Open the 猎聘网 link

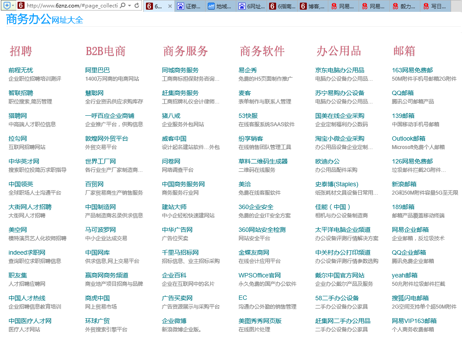point(18,116)
